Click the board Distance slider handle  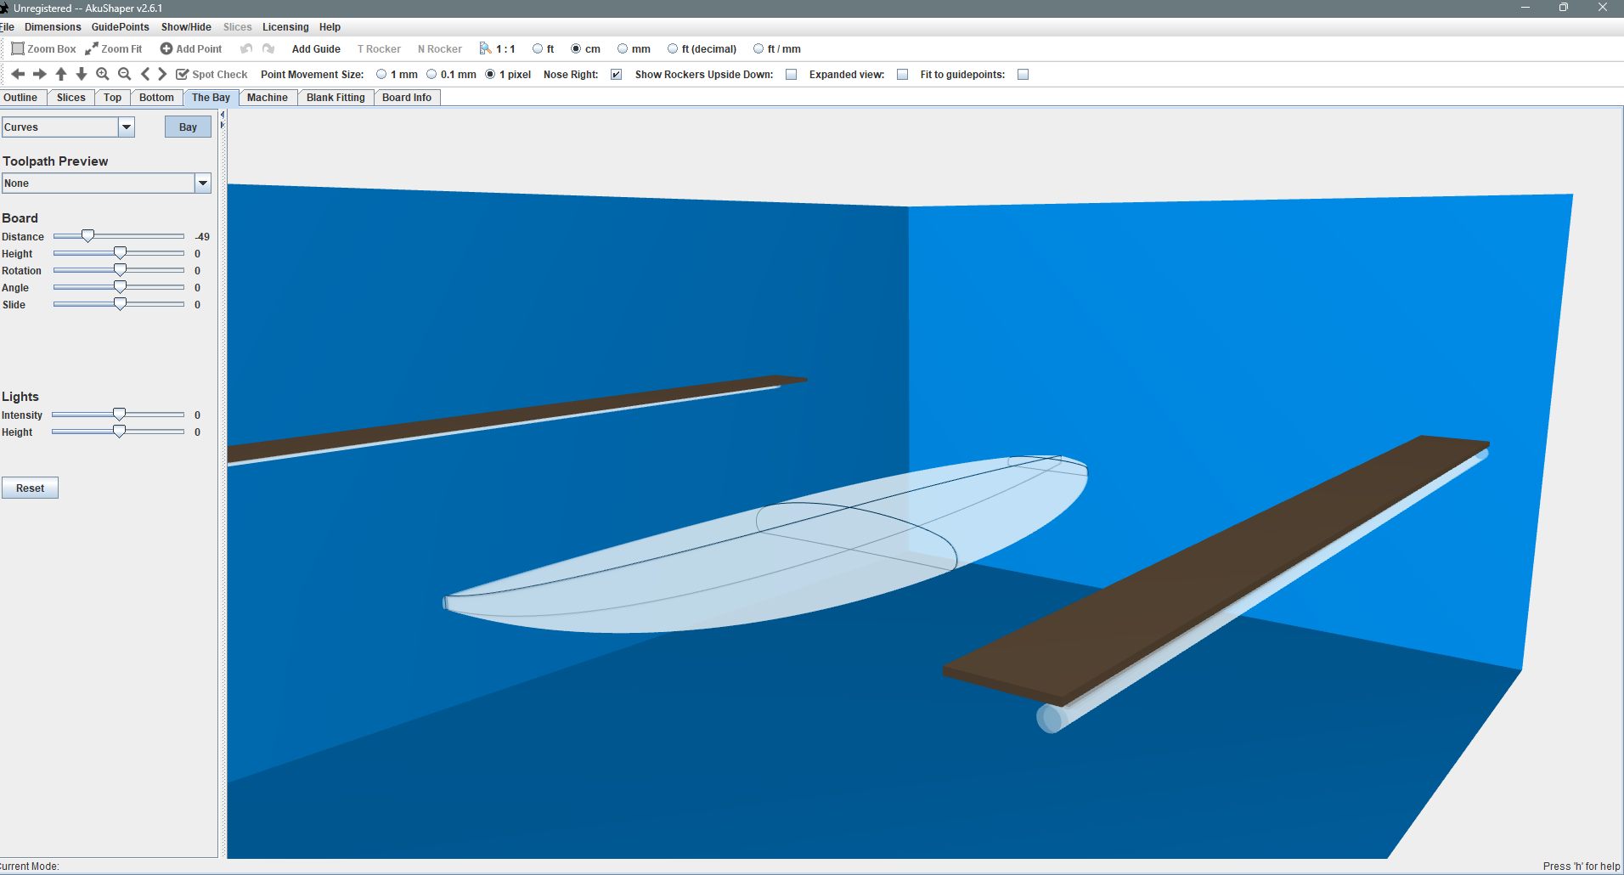click(87, 236)
